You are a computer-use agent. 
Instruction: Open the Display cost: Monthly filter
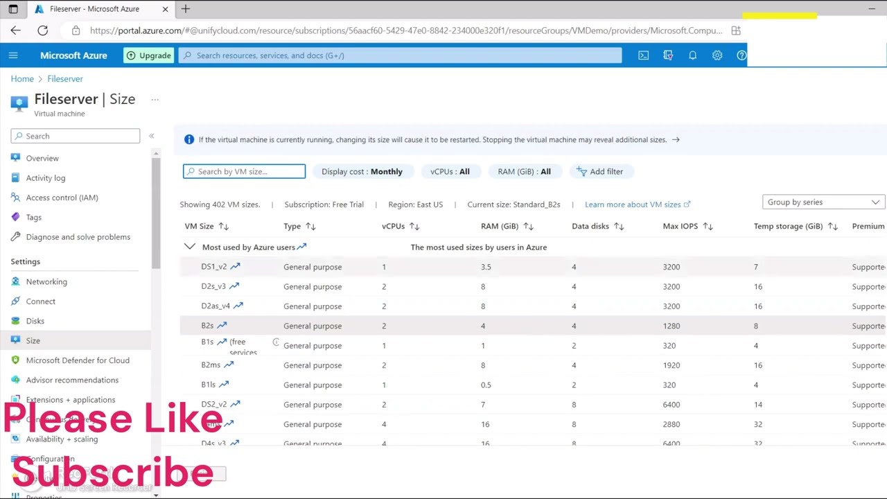(x=362, y=171)
